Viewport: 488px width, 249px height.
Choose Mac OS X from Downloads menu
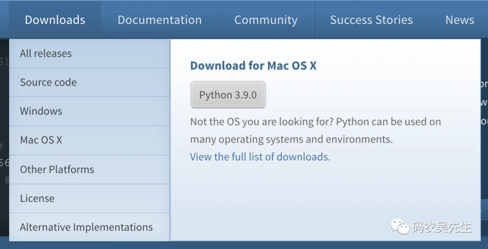point(89,140)
